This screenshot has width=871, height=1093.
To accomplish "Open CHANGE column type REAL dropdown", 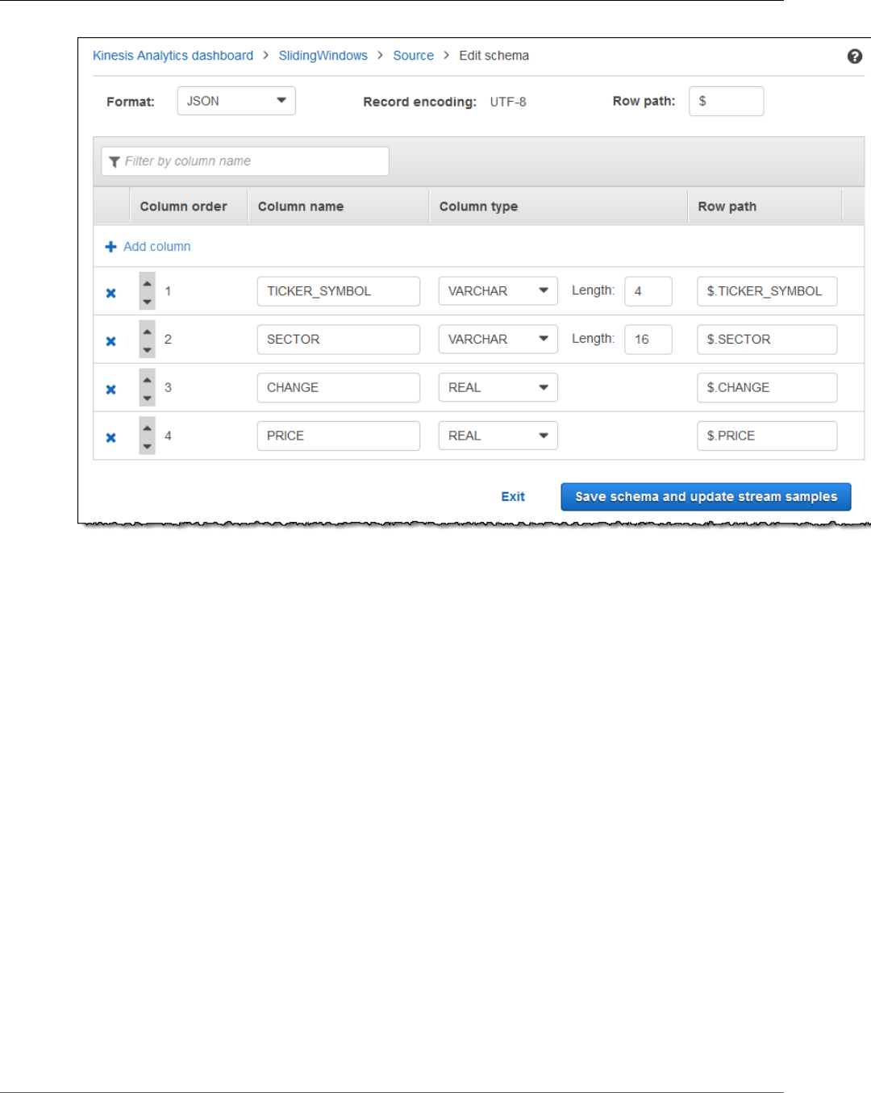I will pos(498,388).
